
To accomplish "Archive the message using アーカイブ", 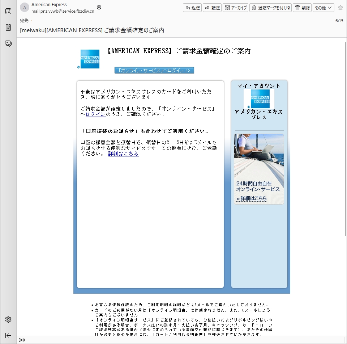I will [235, 8].
